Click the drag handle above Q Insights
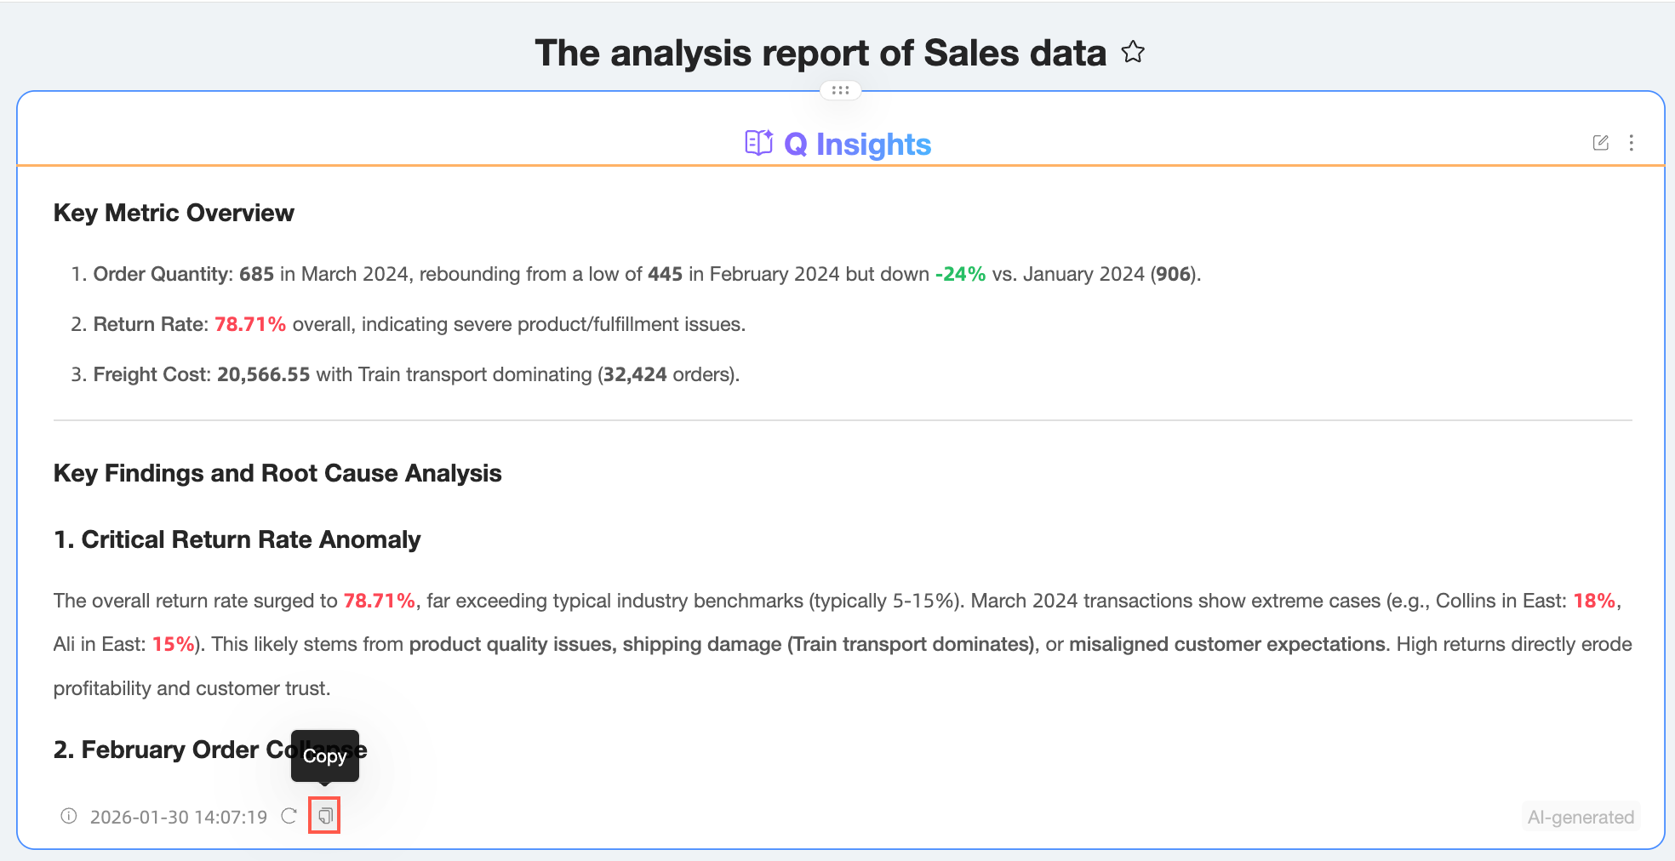The width and height of the screenshot is (1675, 861). coord(840,90)
